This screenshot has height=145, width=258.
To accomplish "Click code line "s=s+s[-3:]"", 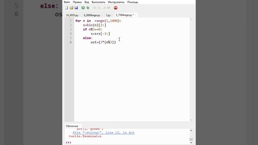I will (x=100, y=34).
